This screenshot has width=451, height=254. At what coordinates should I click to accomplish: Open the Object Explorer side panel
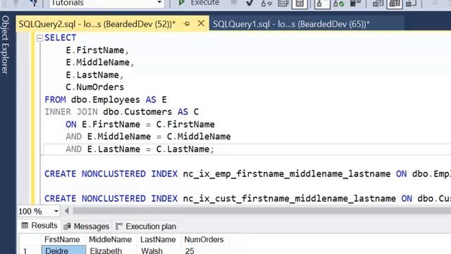click(x=6, y=44)
